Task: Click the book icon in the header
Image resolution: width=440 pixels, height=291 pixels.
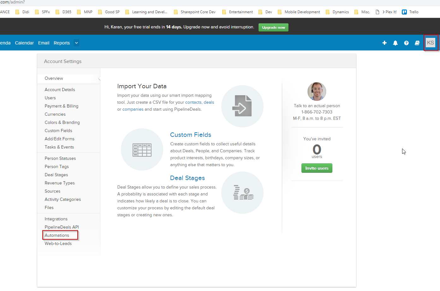Action: tap(417, 43)
